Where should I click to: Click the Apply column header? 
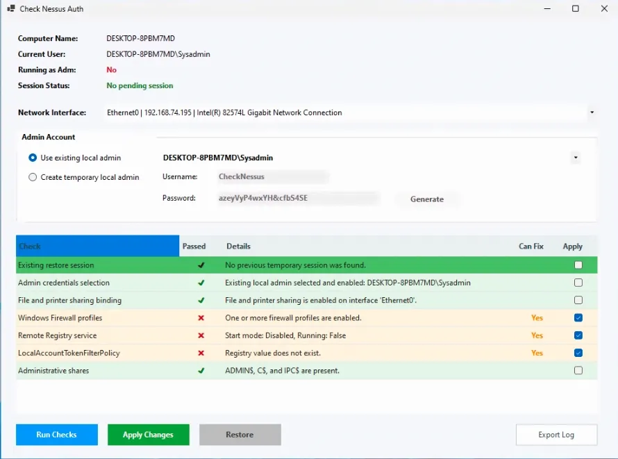[x=572, y=246]
